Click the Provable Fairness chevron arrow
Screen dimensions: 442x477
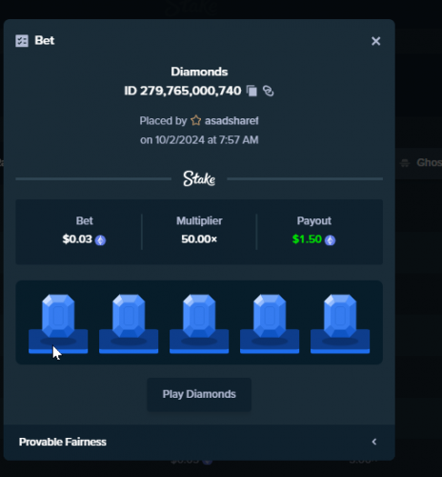click(374, 442)
